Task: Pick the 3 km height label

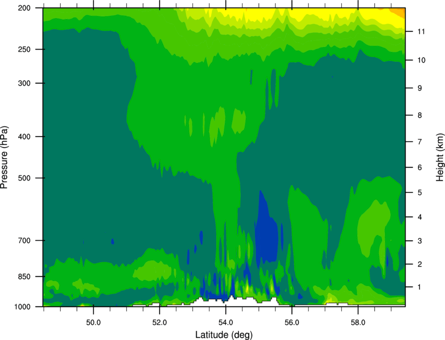Action: pos(420,241)
